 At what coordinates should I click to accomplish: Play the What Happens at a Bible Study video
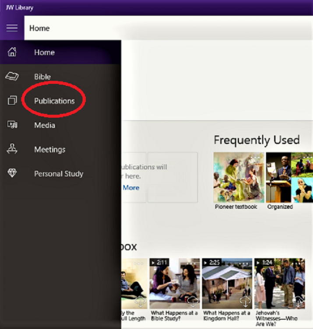[175, 283]
